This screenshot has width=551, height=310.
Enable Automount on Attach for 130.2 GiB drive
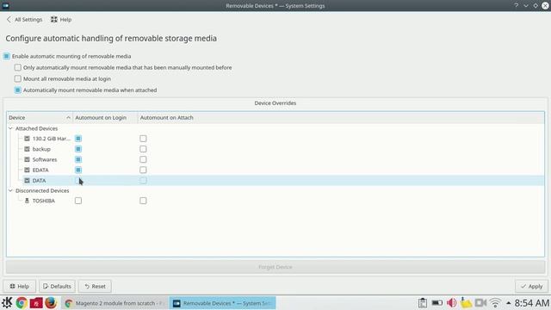(143, 139)
